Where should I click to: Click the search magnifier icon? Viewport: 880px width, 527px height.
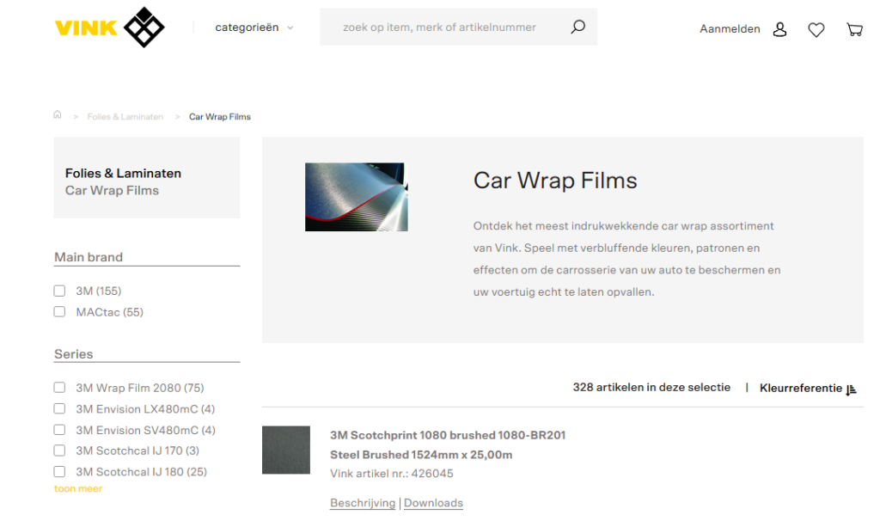click(x=578, y=27)
